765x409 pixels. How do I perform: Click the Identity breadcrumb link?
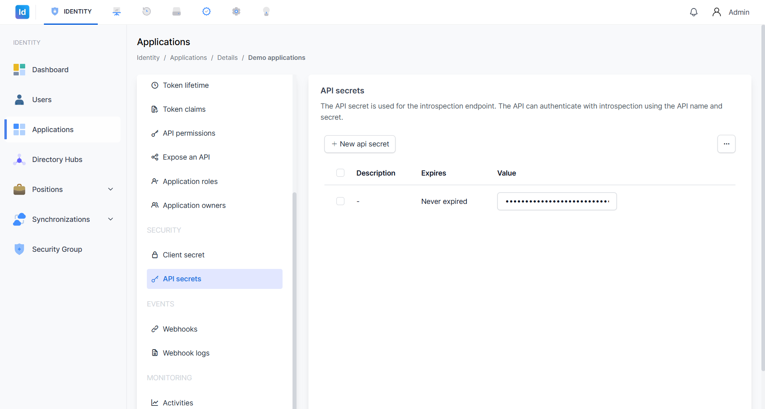coord(148,57)
